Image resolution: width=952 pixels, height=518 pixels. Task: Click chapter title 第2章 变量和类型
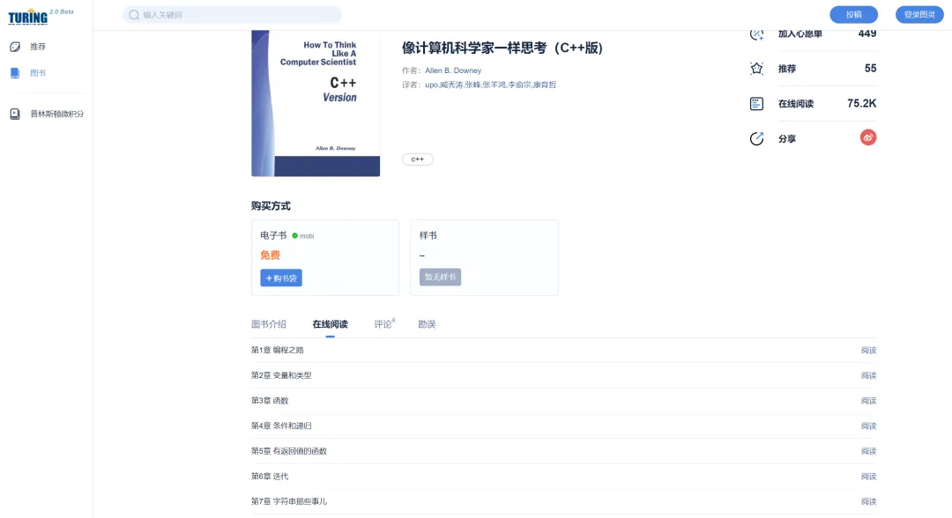pyautogui.click(x=281, y=375)
